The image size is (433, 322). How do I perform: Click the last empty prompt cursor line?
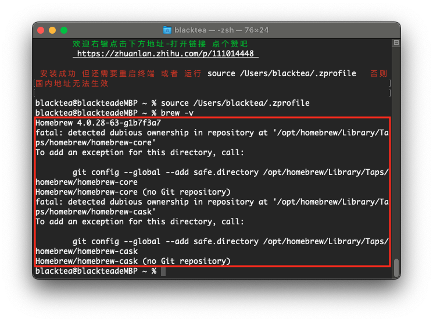pos(101,271)
